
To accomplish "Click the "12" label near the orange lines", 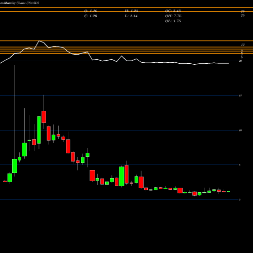I will [242, 45].
